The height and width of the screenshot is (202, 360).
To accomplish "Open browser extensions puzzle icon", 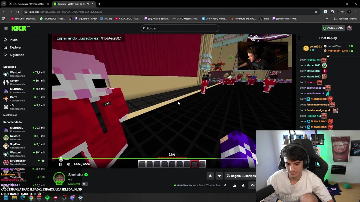I will pyautogui.click(x=332, y=12).
